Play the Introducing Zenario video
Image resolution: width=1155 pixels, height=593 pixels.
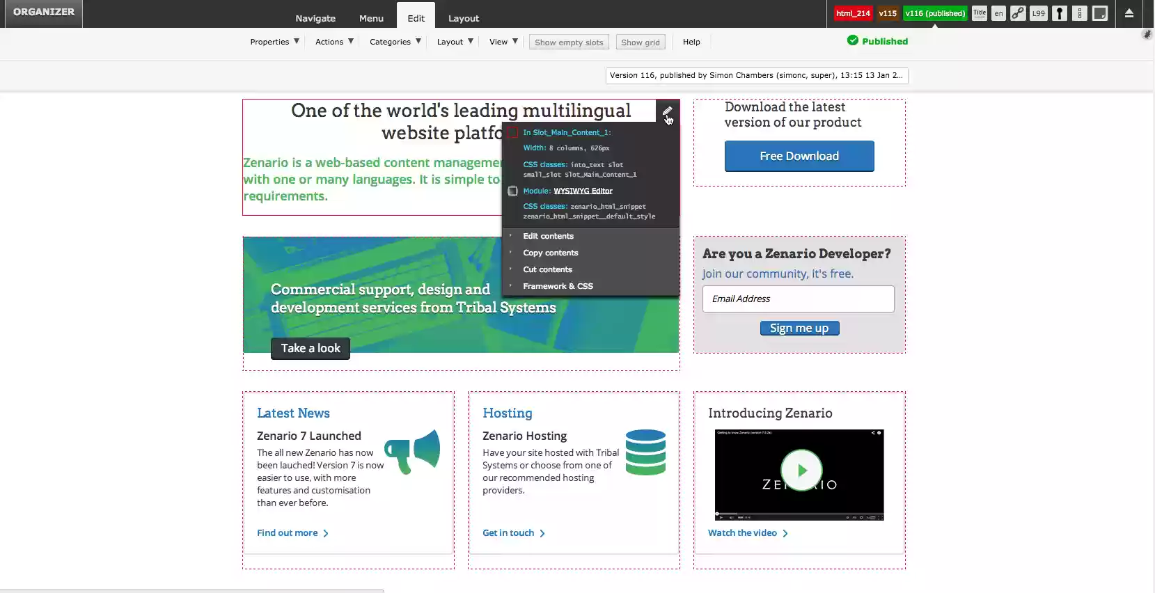(801, 471)
